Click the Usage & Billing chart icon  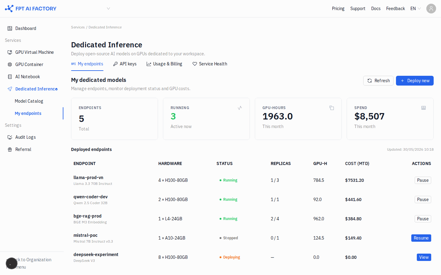(x=149, y=64)
